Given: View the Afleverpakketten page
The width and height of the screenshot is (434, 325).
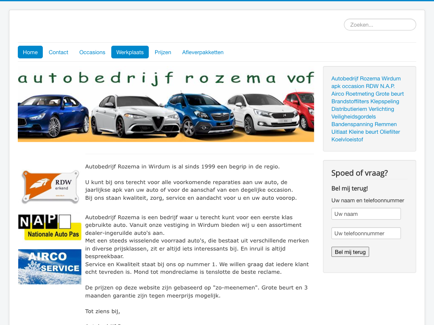Looking at the screenshot, I should (x=203, y=52).
